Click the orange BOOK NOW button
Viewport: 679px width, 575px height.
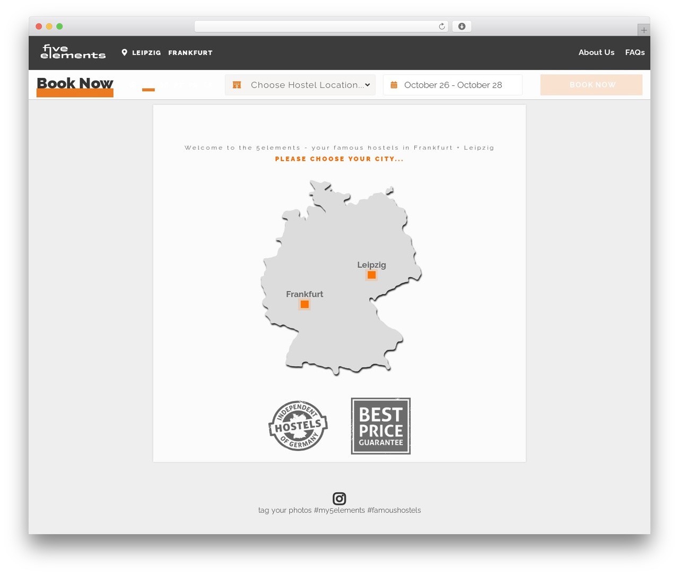pos(591,85)
